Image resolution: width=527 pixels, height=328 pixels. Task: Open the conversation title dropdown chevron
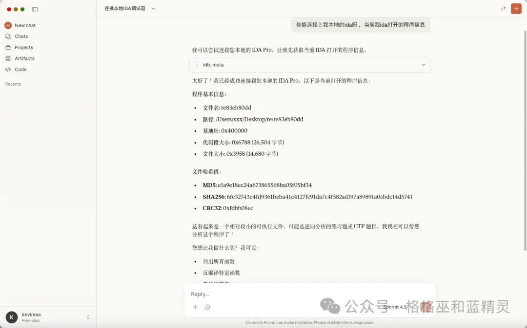click(x=153, y=9)
